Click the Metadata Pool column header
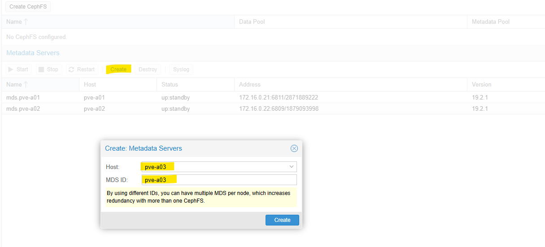The width and height of the screenshot is (545, 247). pos(490,22)
